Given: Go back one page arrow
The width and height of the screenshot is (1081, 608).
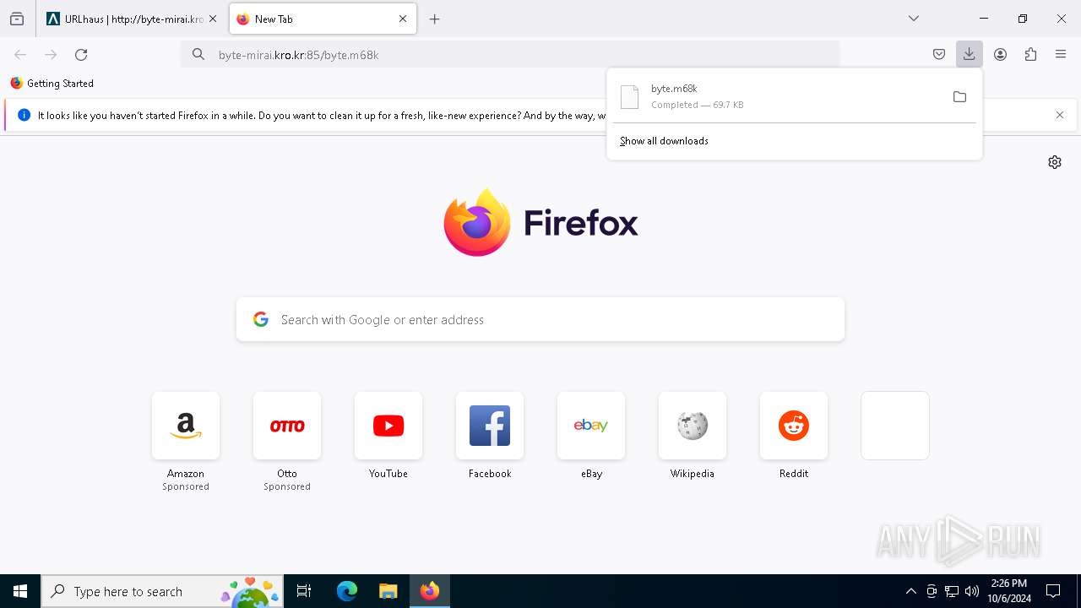Looking at the screenshot, I should point(20,54).
